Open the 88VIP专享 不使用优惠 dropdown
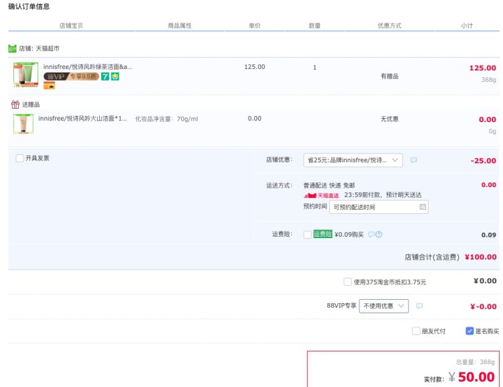The image size is (503, 387). 384,306
